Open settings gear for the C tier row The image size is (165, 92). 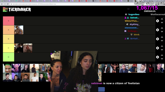tap(158, 48)
